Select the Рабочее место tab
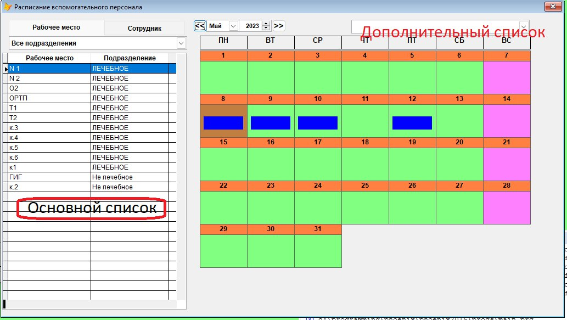567x320 pixels. click(56, 27)
